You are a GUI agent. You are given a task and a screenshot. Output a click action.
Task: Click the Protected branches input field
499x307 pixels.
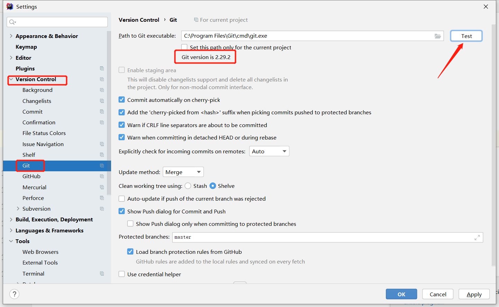click(328, 238)
